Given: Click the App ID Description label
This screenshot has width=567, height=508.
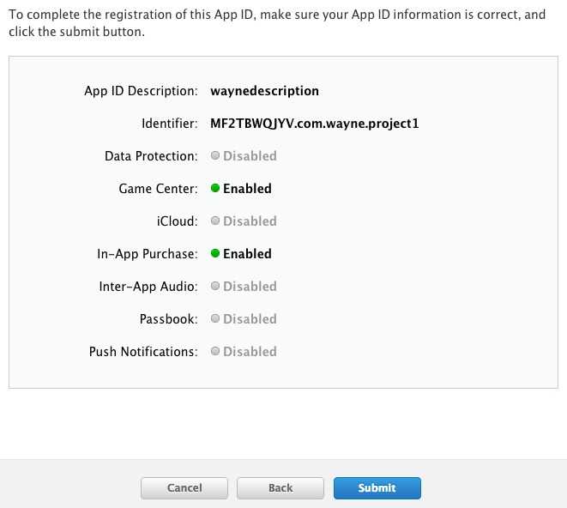Looking at the screenshot, I should 142,91.
